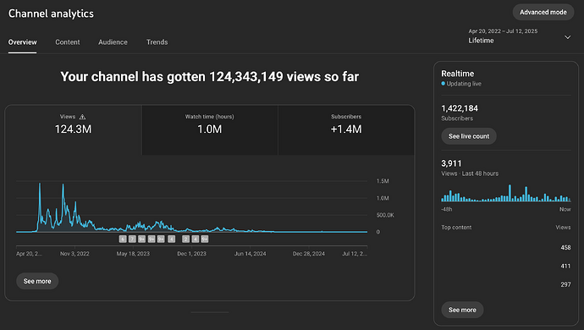Image resolution: width=584 pixels, height=330 pixels.
Task: Click the video marker labeled 2
Action: tap(186, 239)
